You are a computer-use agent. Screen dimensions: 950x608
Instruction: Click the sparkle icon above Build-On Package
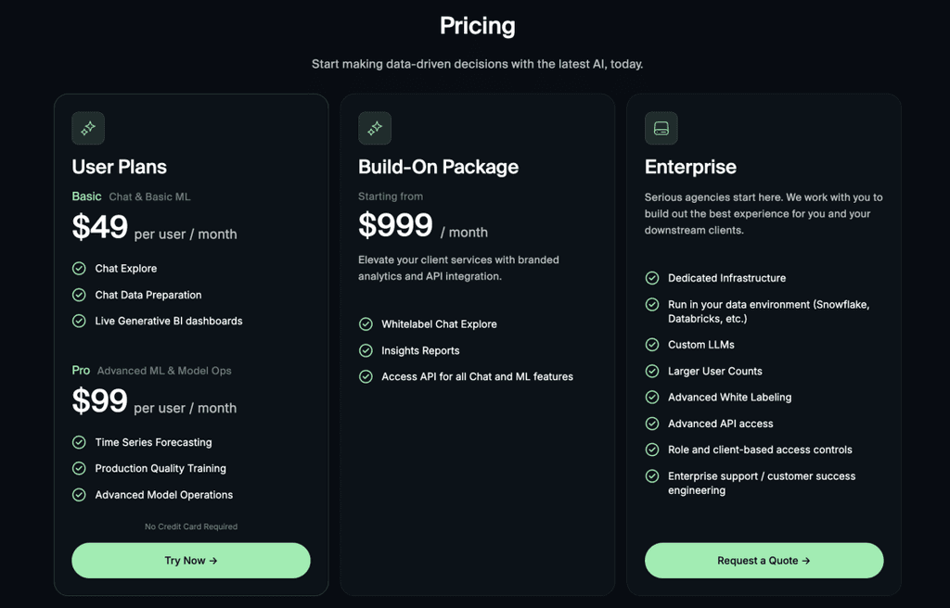point(375,129)
